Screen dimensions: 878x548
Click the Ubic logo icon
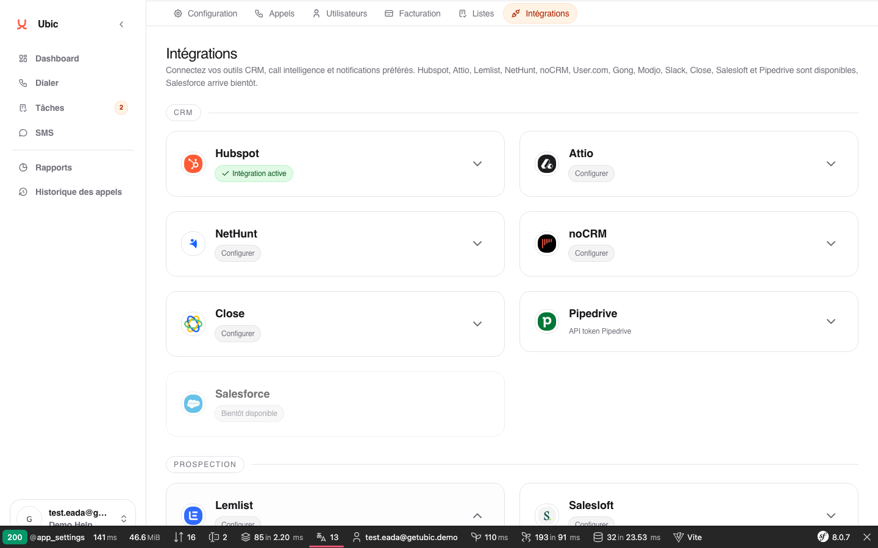(22, 24)
